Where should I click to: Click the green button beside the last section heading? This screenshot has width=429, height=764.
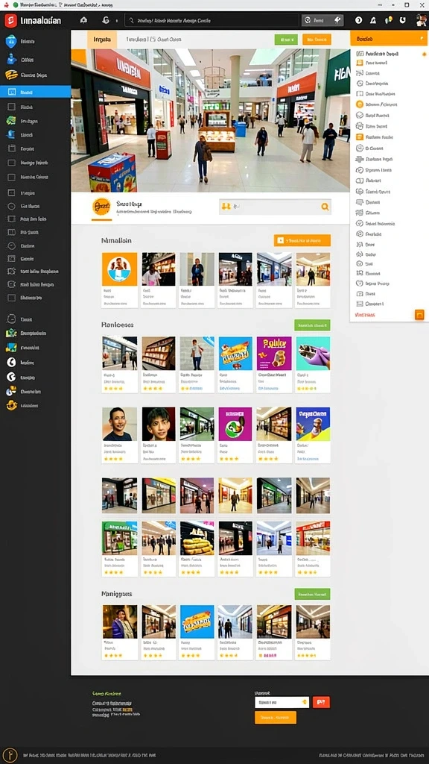(x=312, y=594)
